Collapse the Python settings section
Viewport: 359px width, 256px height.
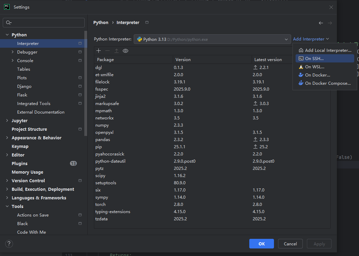7,35
